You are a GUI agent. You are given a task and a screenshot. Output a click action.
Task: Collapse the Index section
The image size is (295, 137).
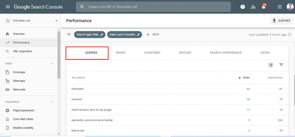52,64
